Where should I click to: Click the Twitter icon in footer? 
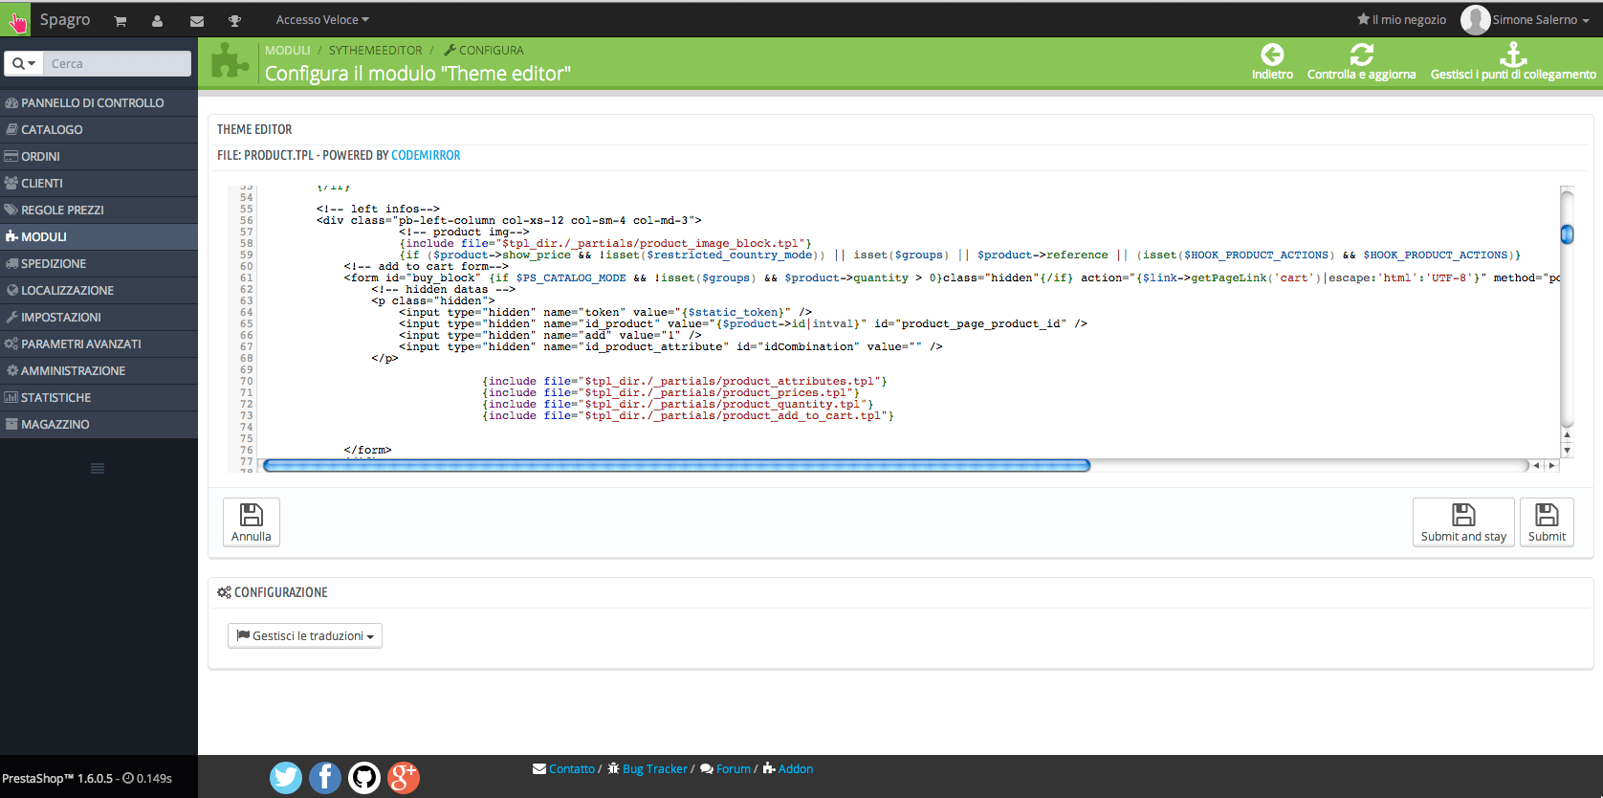[x=285, y=777]
